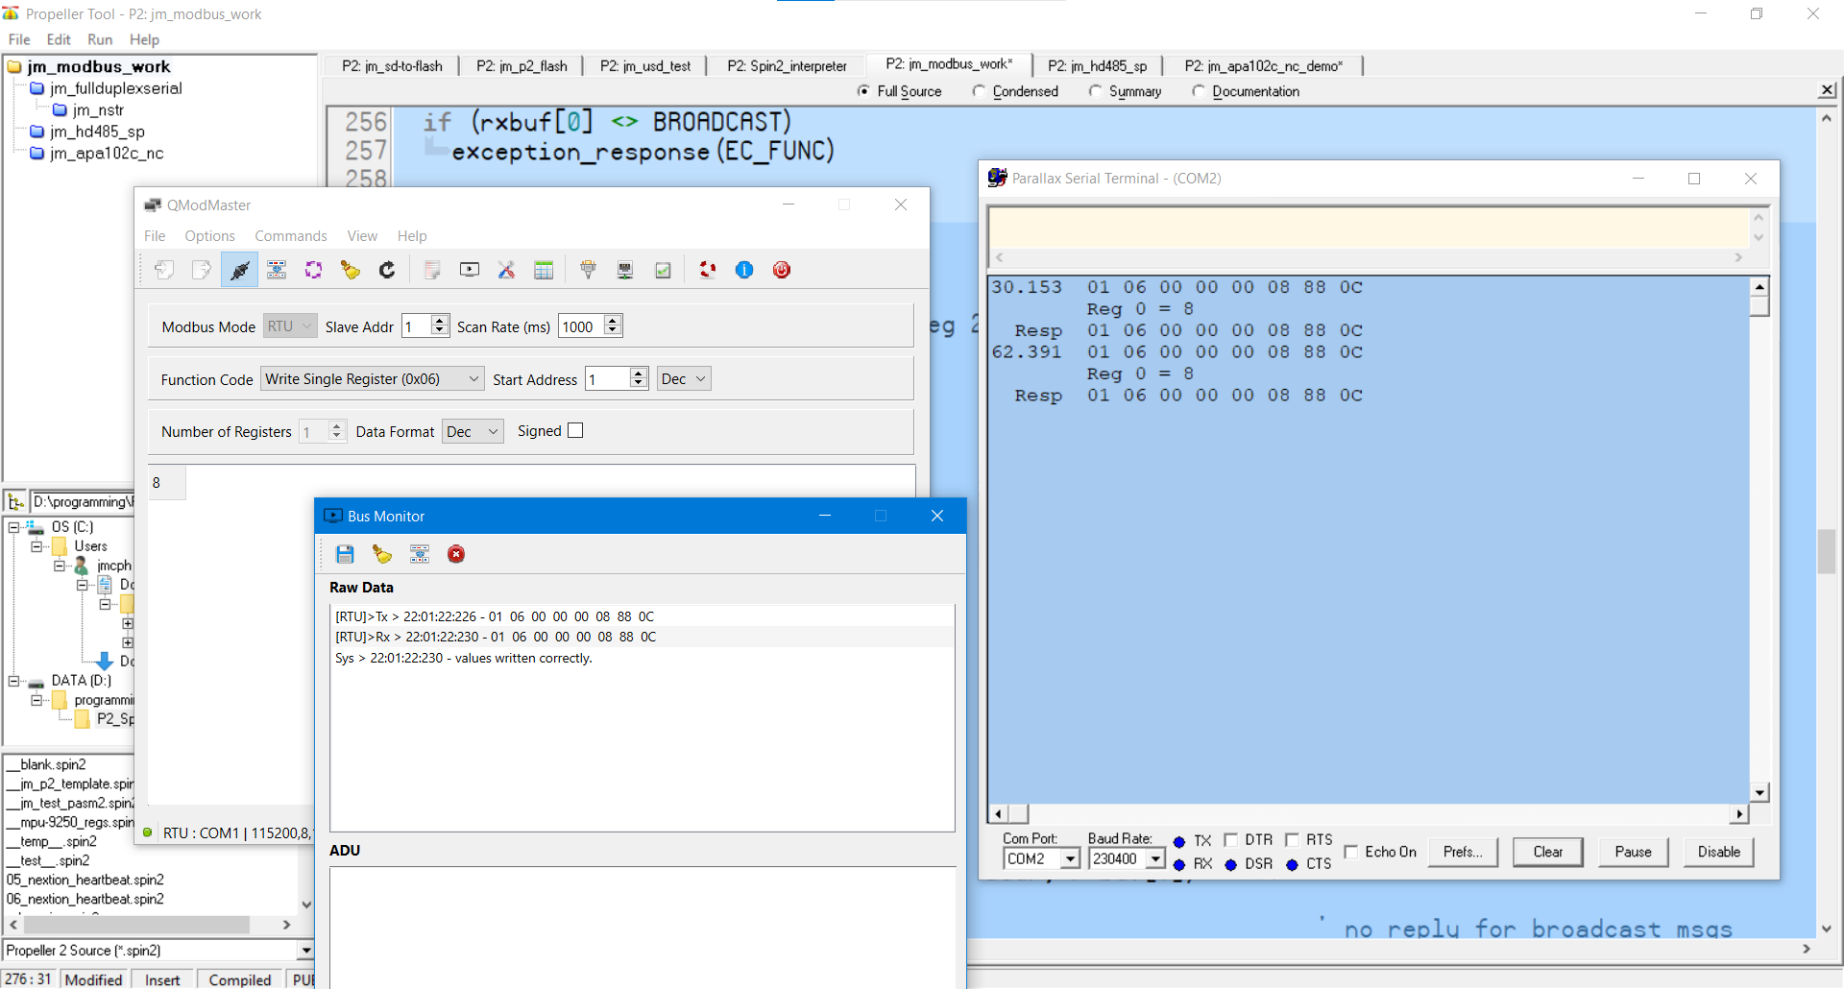This screenshot has height=989, width=1844.
Task: Click the register value cell showing 8
Action: (167, 483)
